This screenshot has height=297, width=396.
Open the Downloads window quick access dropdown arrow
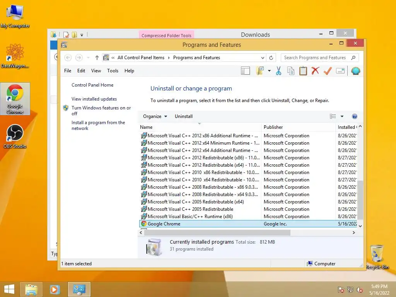[82, 35]
